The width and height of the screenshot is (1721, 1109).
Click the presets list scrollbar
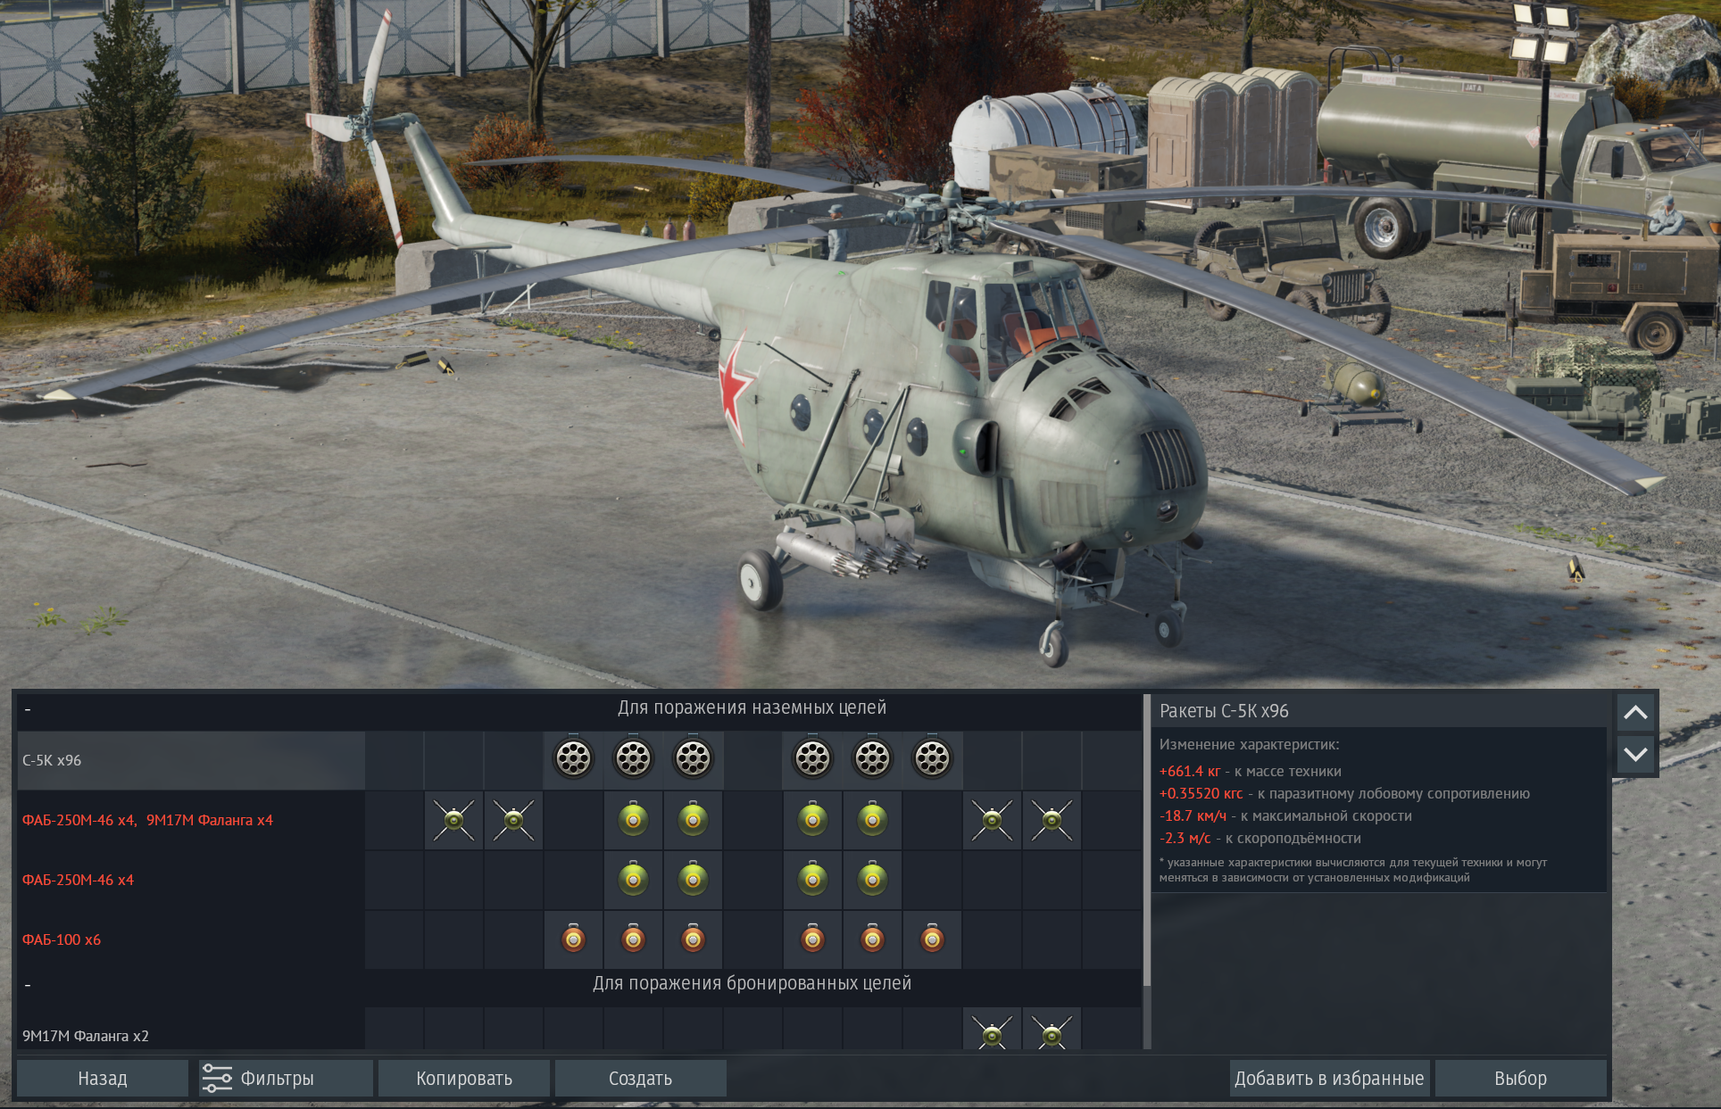[x=1147, y=839]
